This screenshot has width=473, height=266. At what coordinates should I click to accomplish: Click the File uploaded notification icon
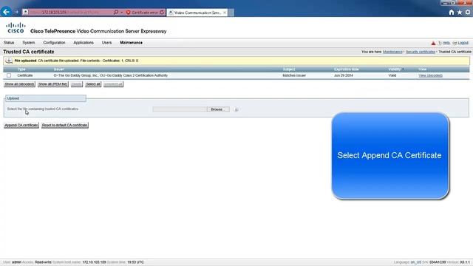point(9,61)
